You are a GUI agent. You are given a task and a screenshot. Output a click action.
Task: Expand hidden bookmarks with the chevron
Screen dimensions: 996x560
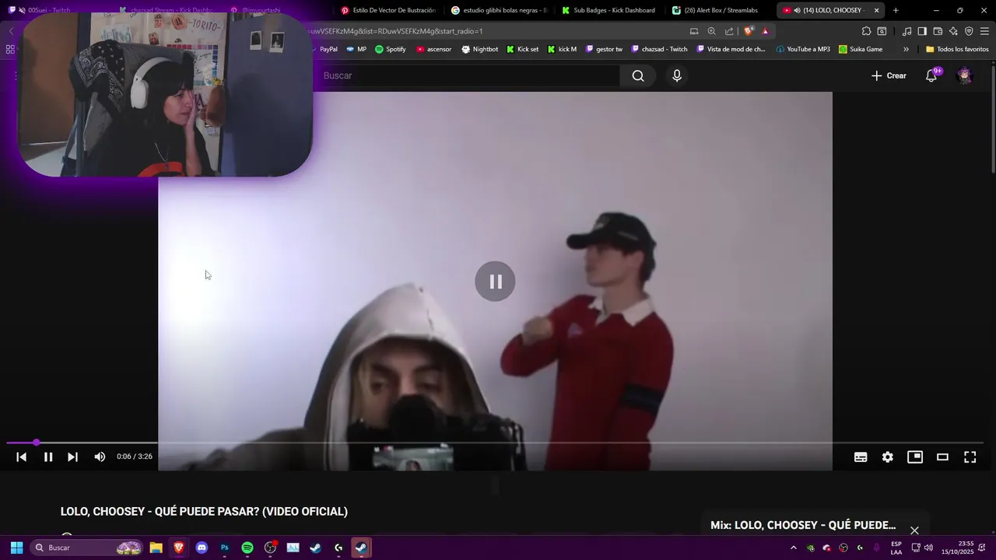click(x=906, y=49)
